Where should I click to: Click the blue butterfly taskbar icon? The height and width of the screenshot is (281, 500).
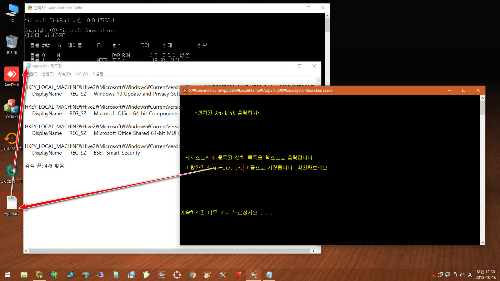[x=70, y=275]
